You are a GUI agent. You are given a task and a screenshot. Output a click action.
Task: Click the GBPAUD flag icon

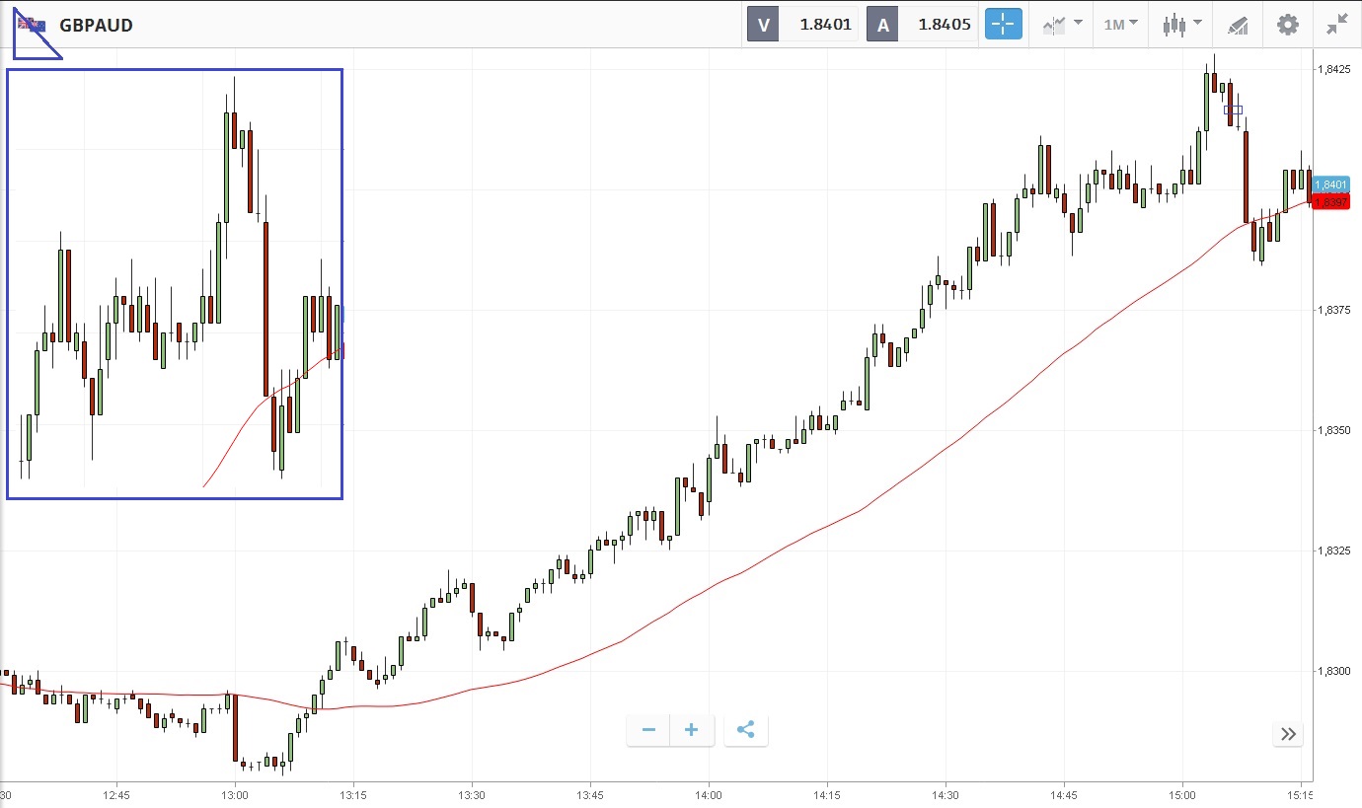(x=32, y=25)
